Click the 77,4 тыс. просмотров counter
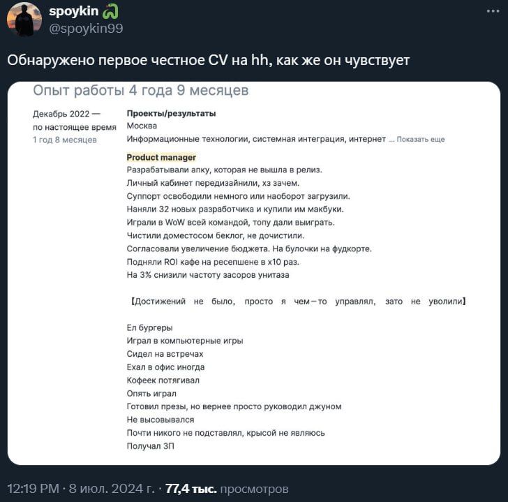508x502 pixels. 227,489
